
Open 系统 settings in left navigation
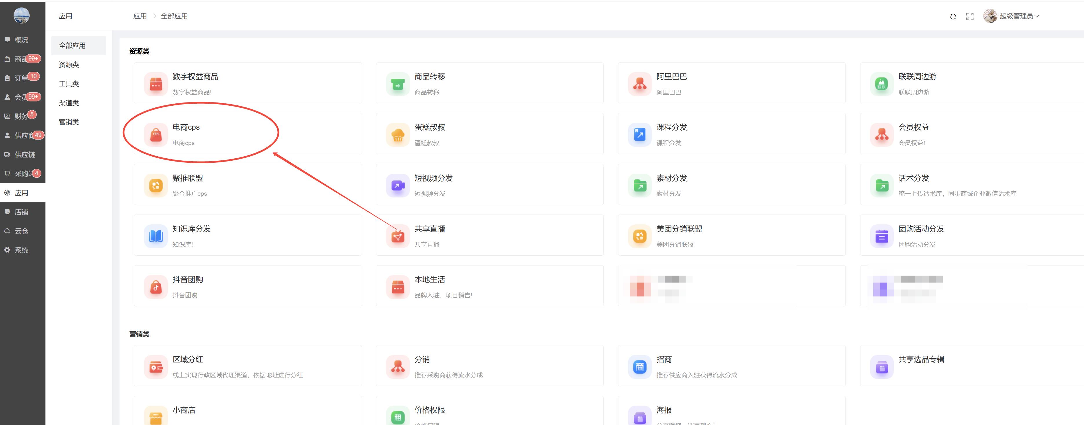pos(21,250)
